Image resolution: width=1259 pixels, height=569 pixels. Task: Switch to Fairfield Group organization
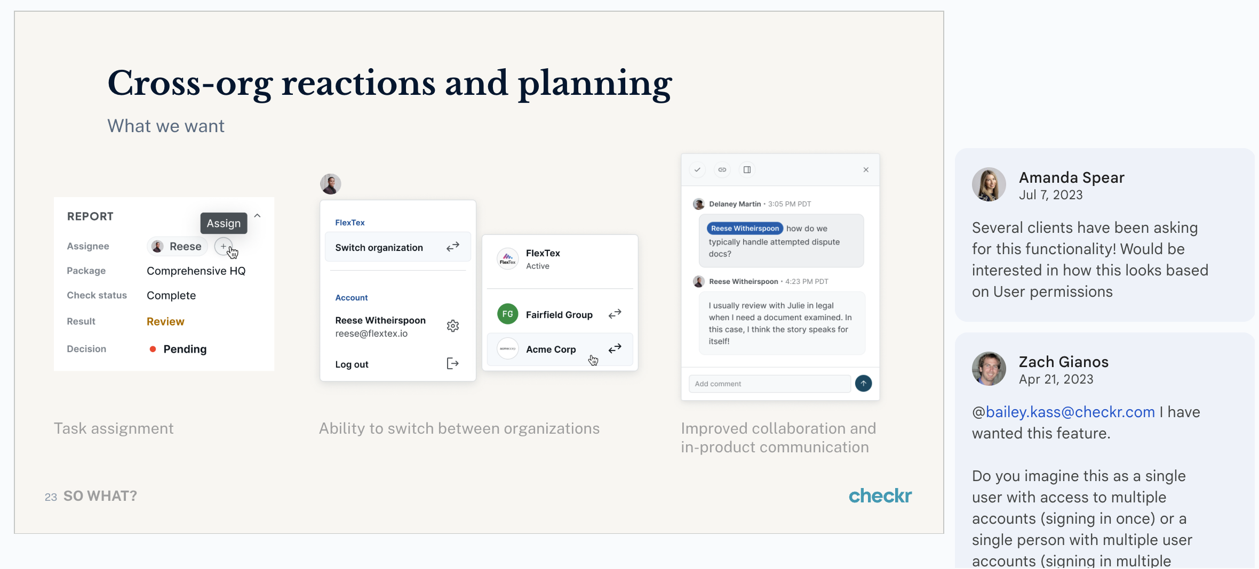click(x=560, y=314)
